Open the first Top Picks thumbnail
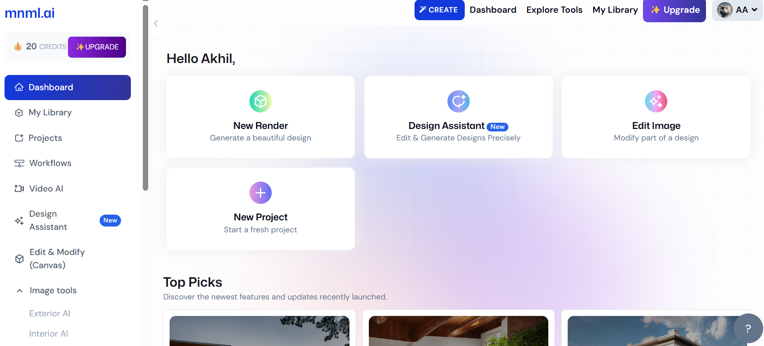The image size is (764, 346). click(259, 331)
